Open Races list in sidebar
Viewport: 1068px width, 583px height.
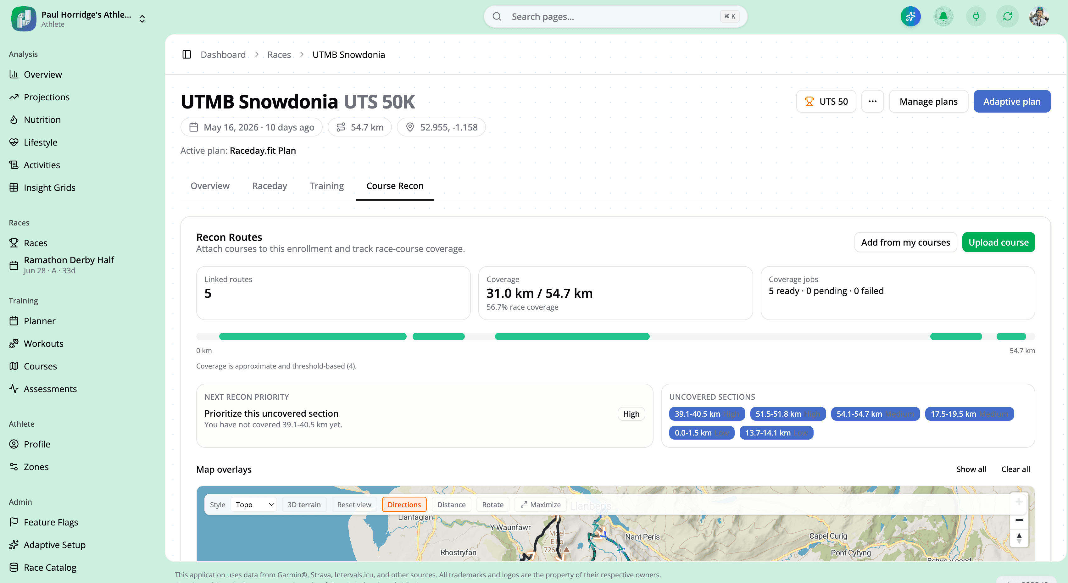click(35, 243)
